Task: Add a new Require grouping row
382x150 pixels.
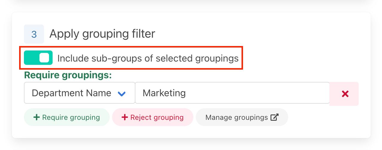Action: pyautogui.click(x=67, y=117)
